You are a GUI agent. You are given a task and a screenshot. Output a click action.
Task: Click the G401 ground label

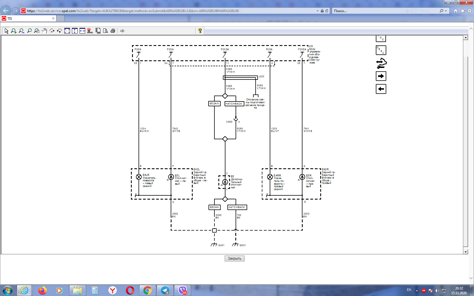(x=221, y=245)
